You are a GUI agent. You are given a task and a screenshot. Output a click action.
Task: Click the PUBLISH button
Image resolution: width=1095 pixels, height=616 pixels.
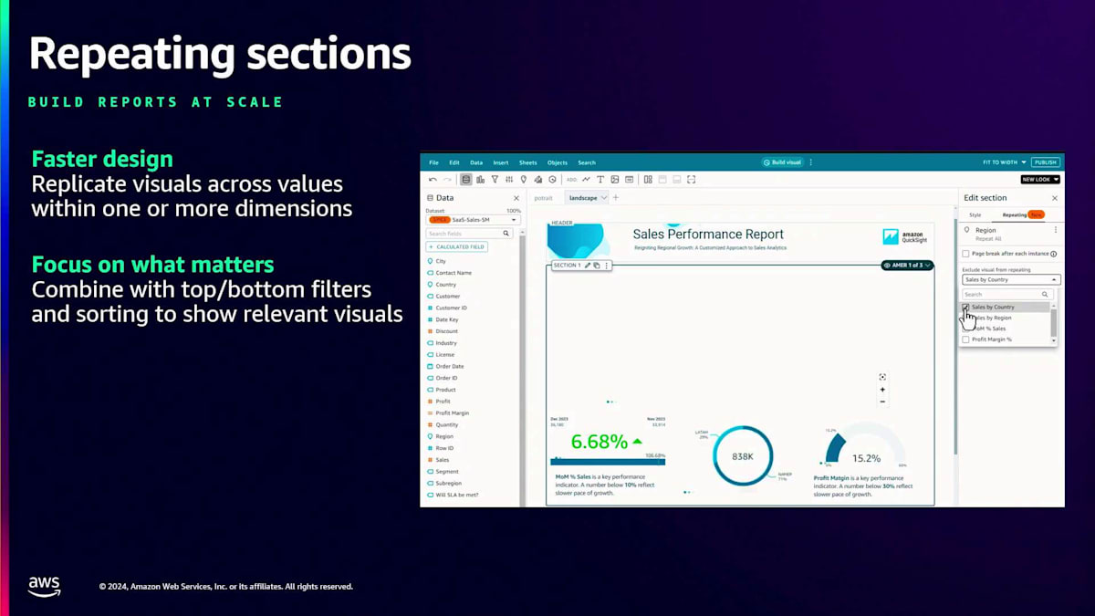pos(1046,162)
